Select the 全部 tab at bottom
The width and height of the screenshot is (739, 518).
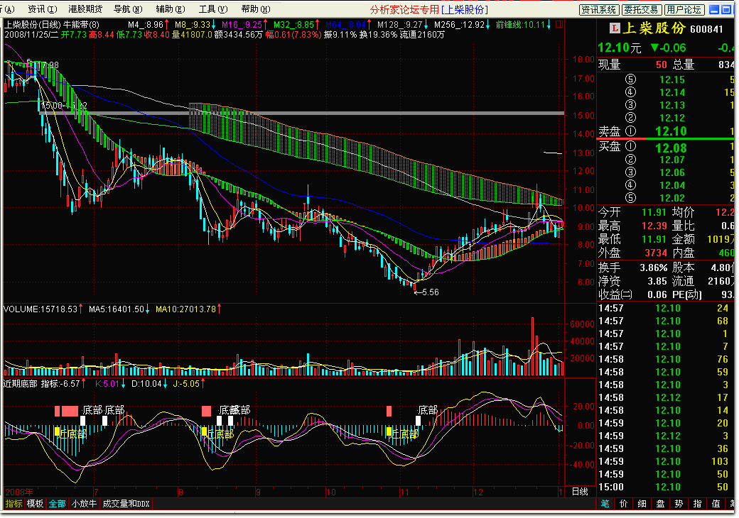pos(57,504)
